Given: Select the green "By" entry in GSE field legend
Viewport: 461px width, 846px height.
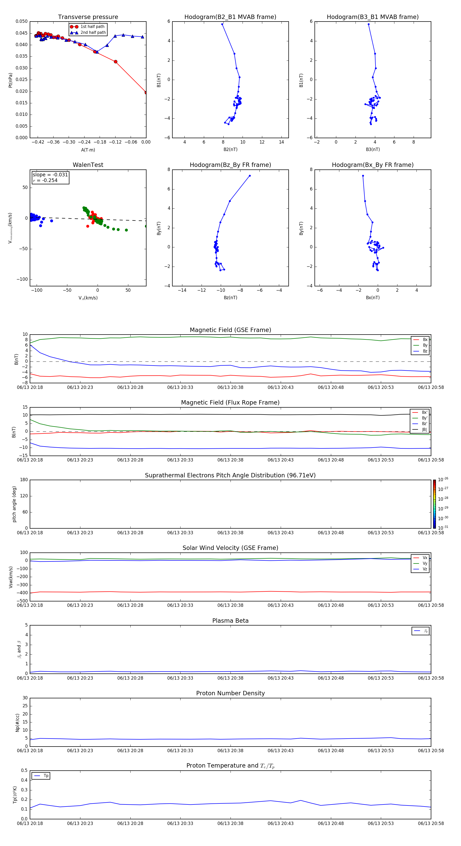Looking at the screenshot, I should [421, 346].
